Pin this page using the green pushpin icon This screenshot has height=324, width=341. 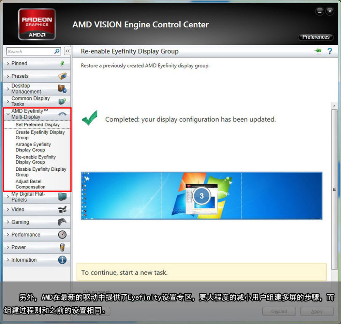[x=318, y=51]
